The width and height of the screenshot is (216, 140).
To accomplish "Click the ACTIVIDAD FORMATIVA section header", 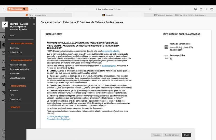I will tap(21, 60).
